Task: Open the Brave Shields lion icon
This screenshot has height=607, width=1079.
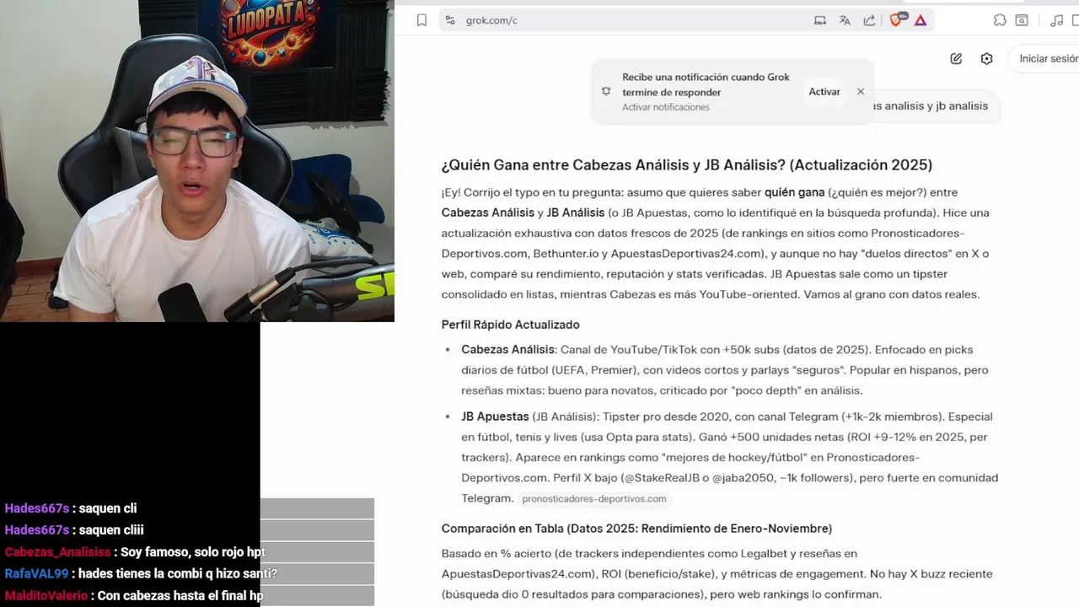Action: 897,19
